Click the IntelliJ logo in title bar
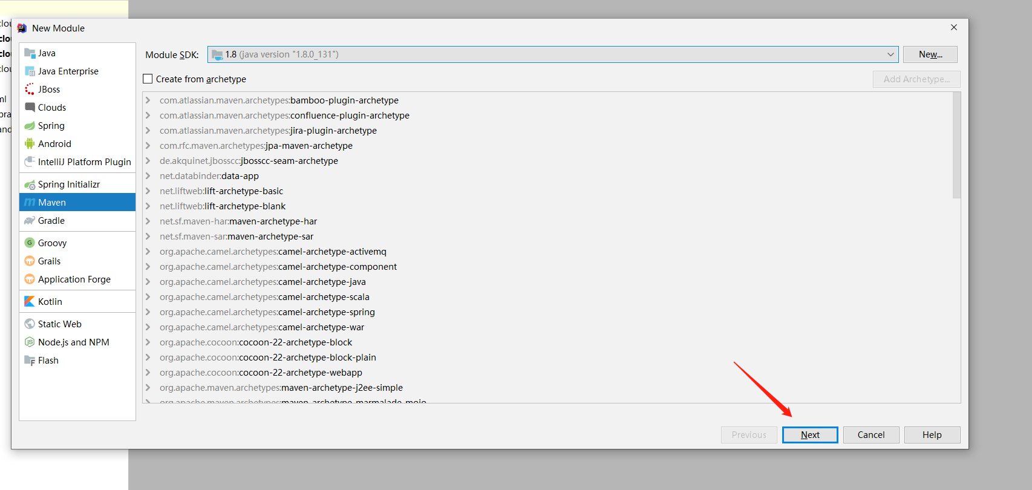Screen dimensions: 1032x490 22,28
